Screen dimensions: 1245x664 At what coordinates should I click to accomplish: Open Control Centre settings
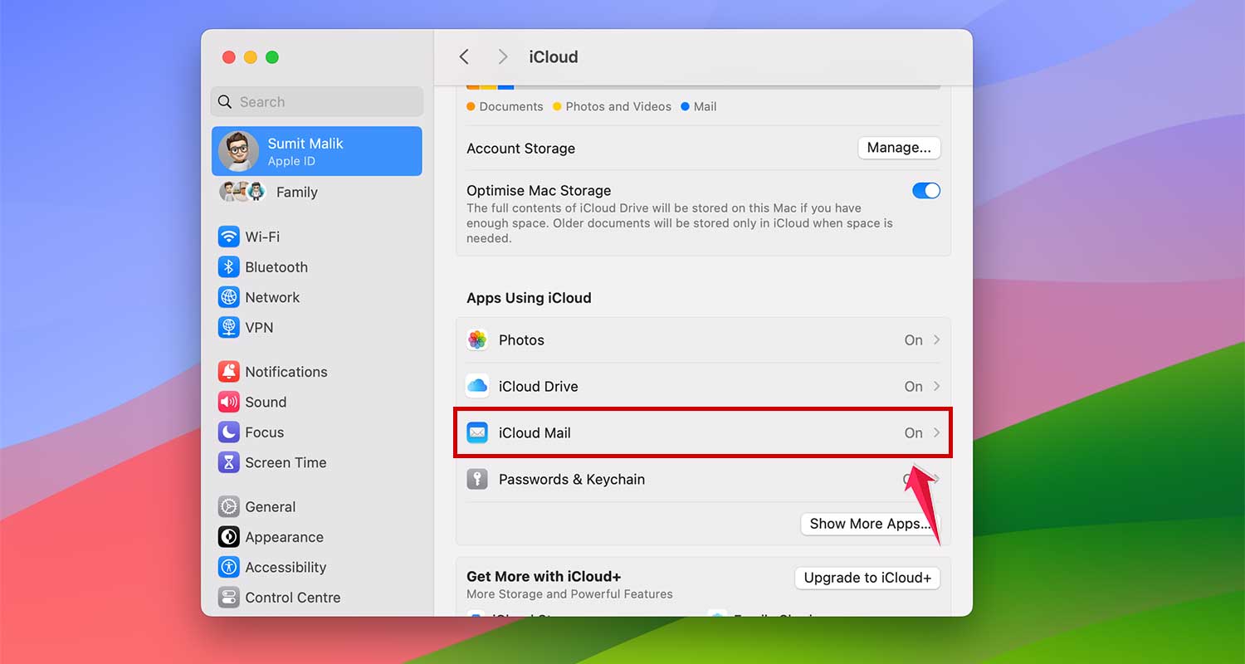point(228,597)
